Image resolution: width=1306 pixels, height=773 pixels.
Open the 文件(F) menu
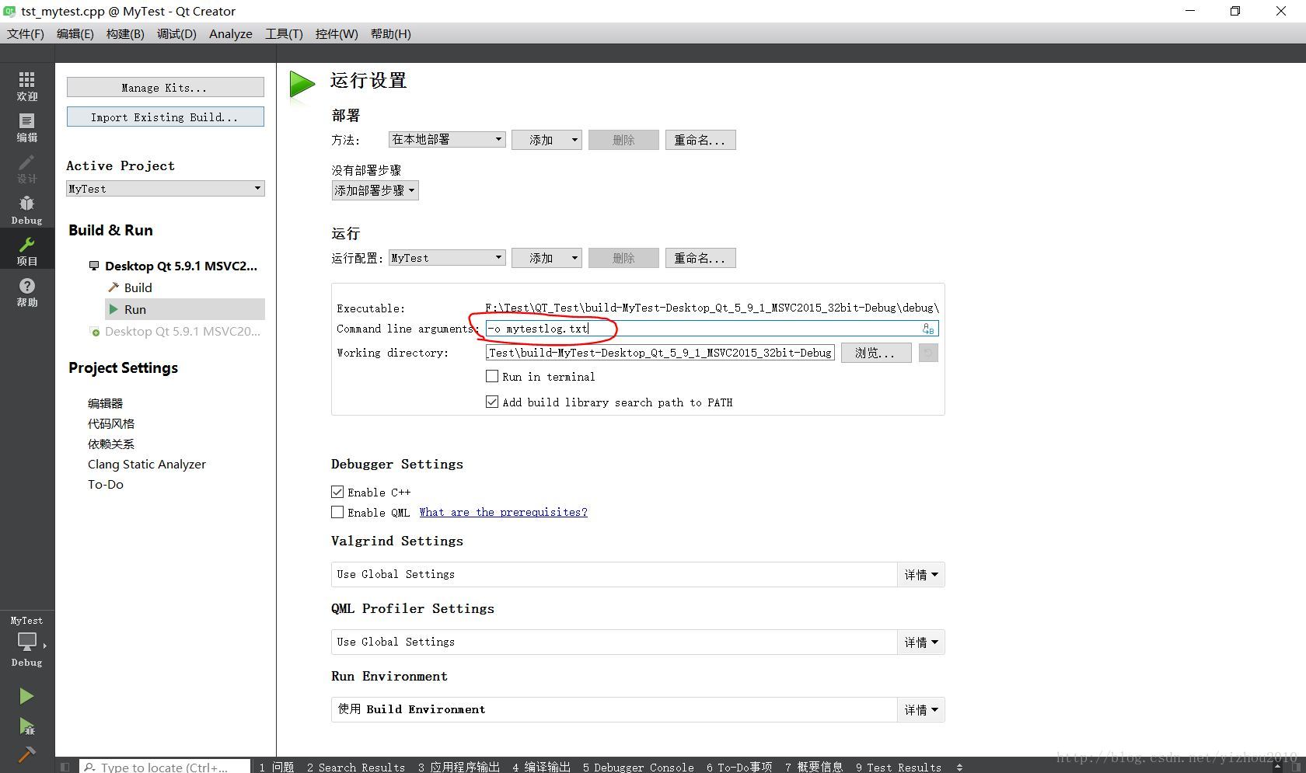point(26,33)
